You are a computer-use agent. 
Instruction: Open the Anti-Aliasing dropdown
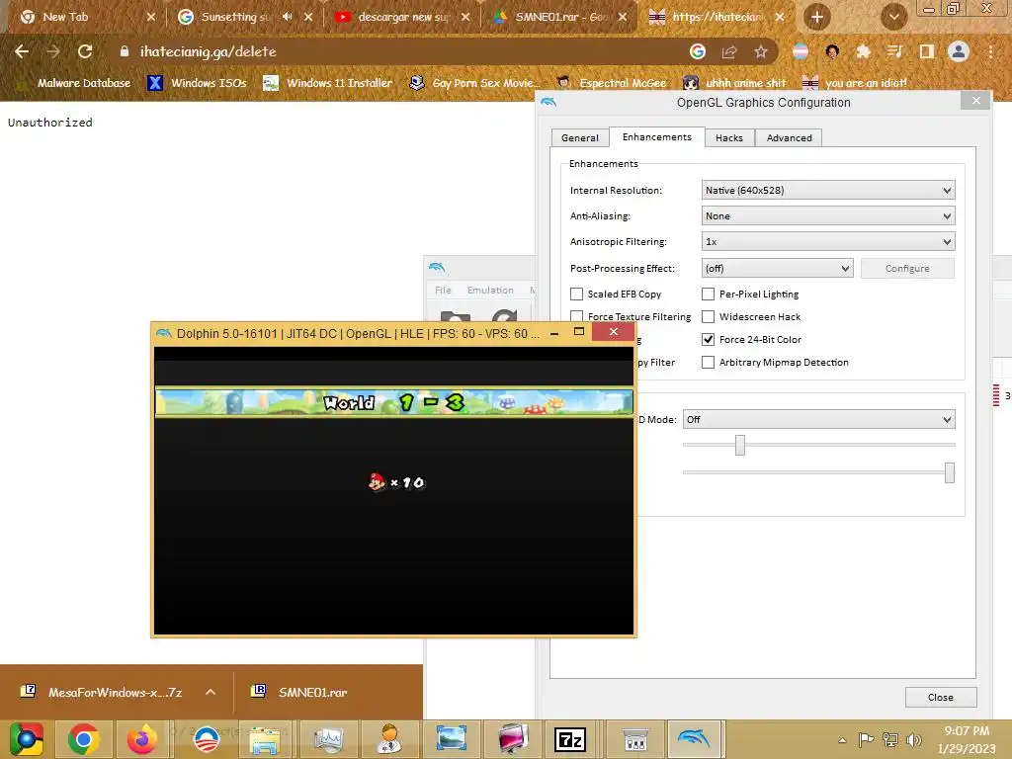point(828,216)
